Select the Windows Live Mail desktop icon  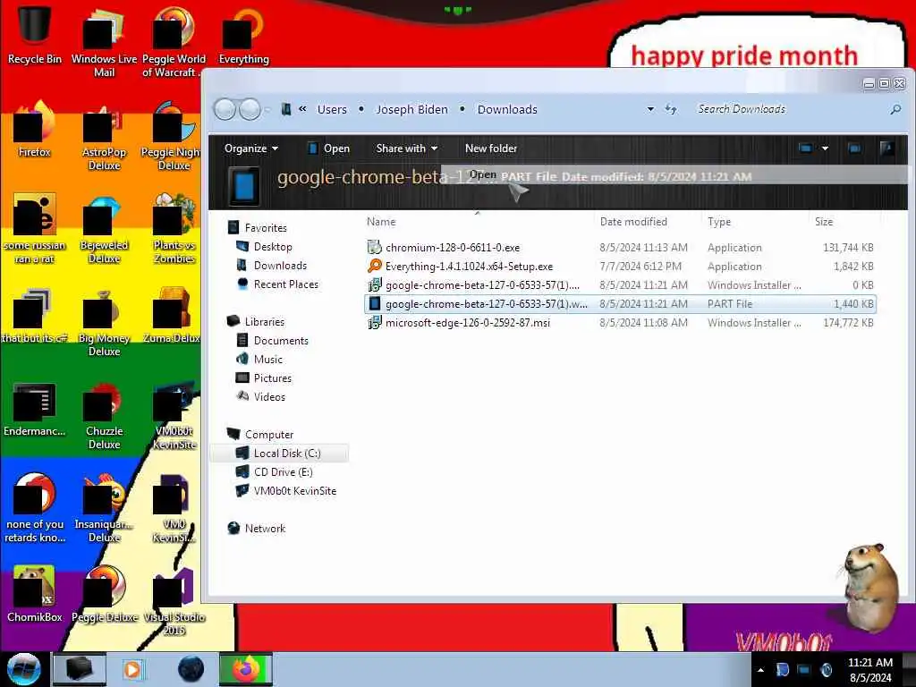coord(104,41)
